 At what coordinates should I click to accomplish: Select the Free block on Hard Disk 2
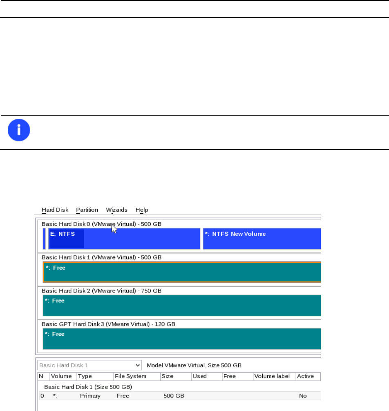pos(182,305)
